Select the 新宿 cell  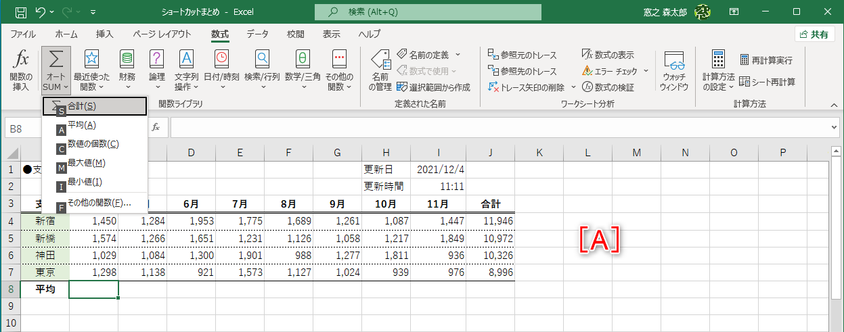pos(45,221)
